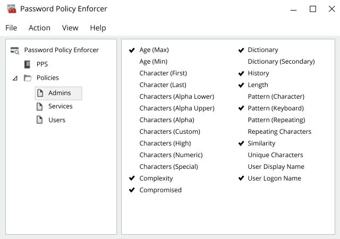This screenshot has height=239, width=340.
Task: Collapse the Policies tree node
Action: (15, 78)
